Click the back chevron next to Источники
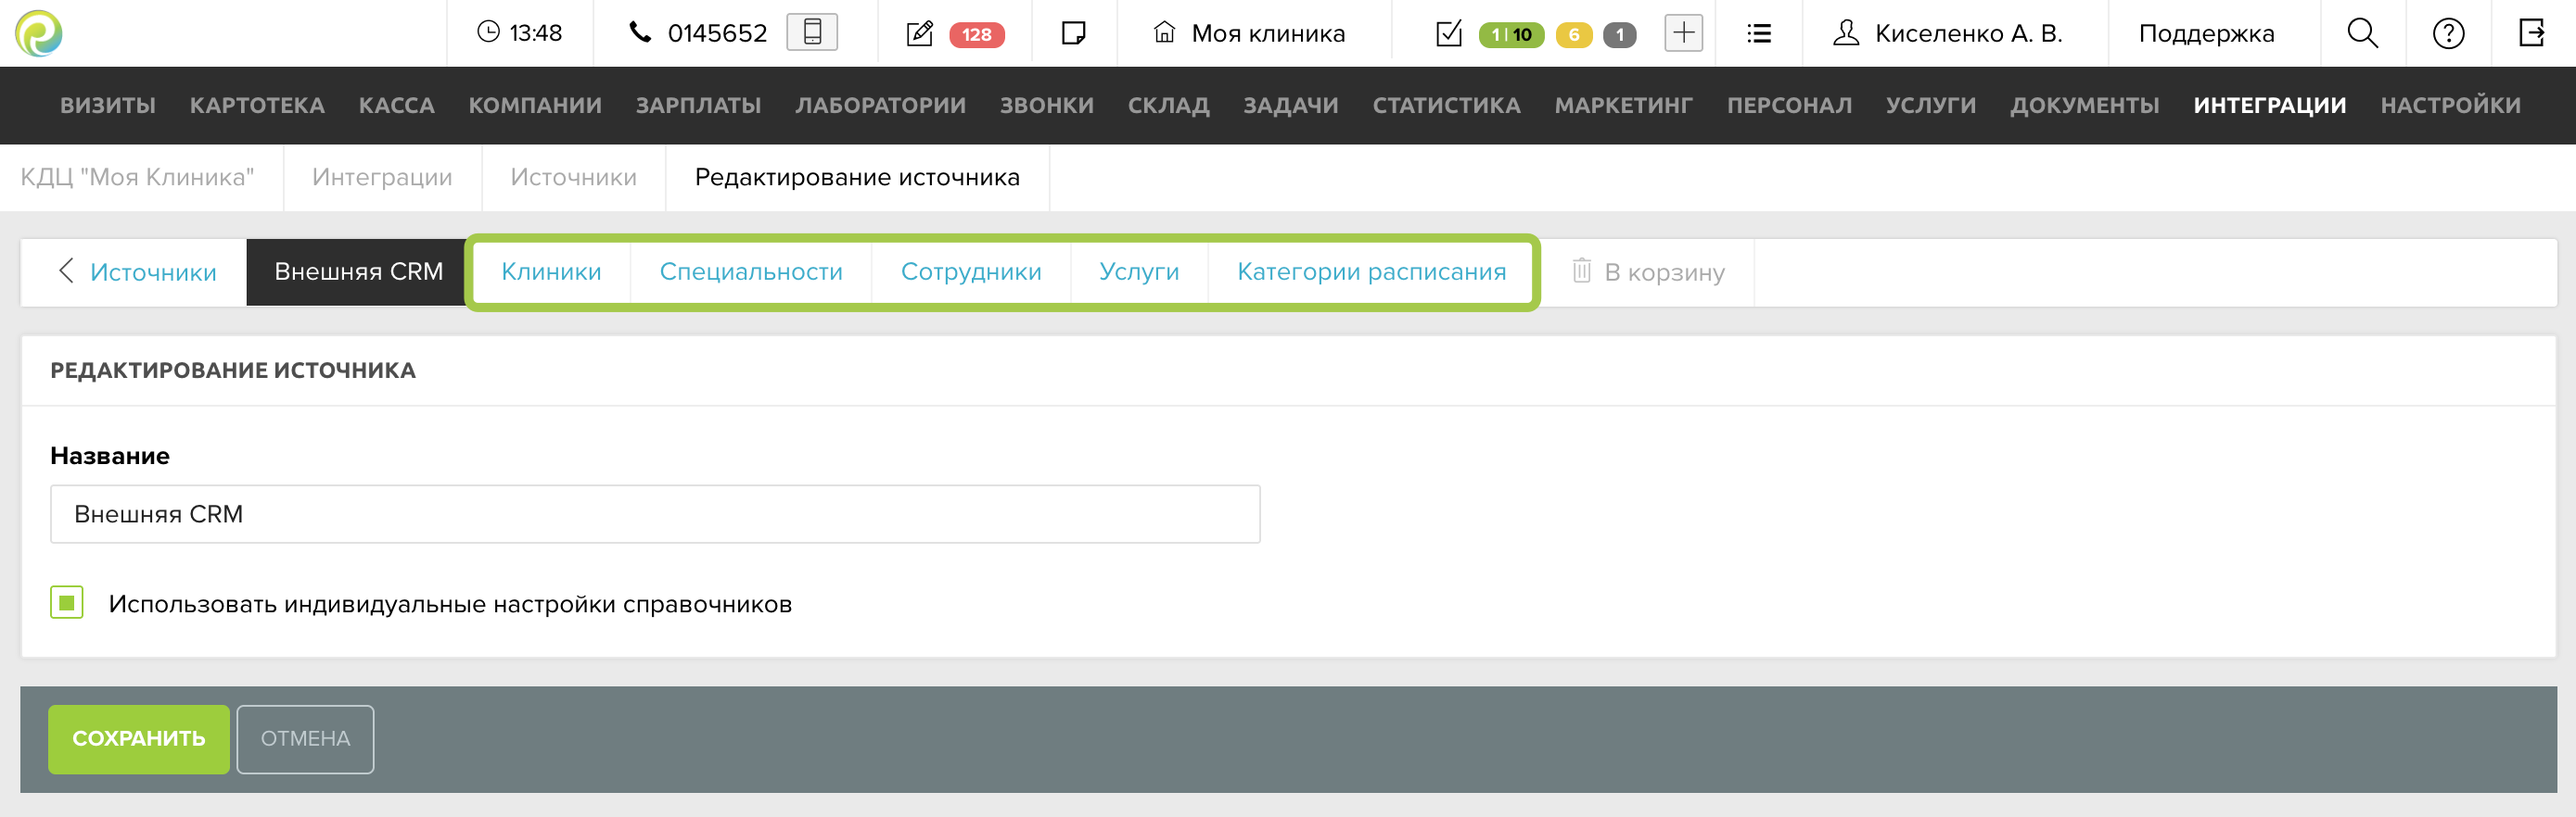This screenshot has height=817, width=2576. (x=66, y=270)
